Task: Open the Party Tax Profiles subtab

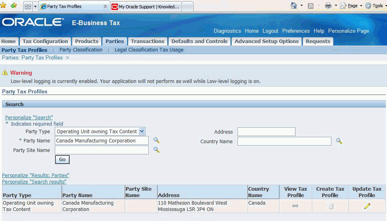Action: click(x=24, y=50)
